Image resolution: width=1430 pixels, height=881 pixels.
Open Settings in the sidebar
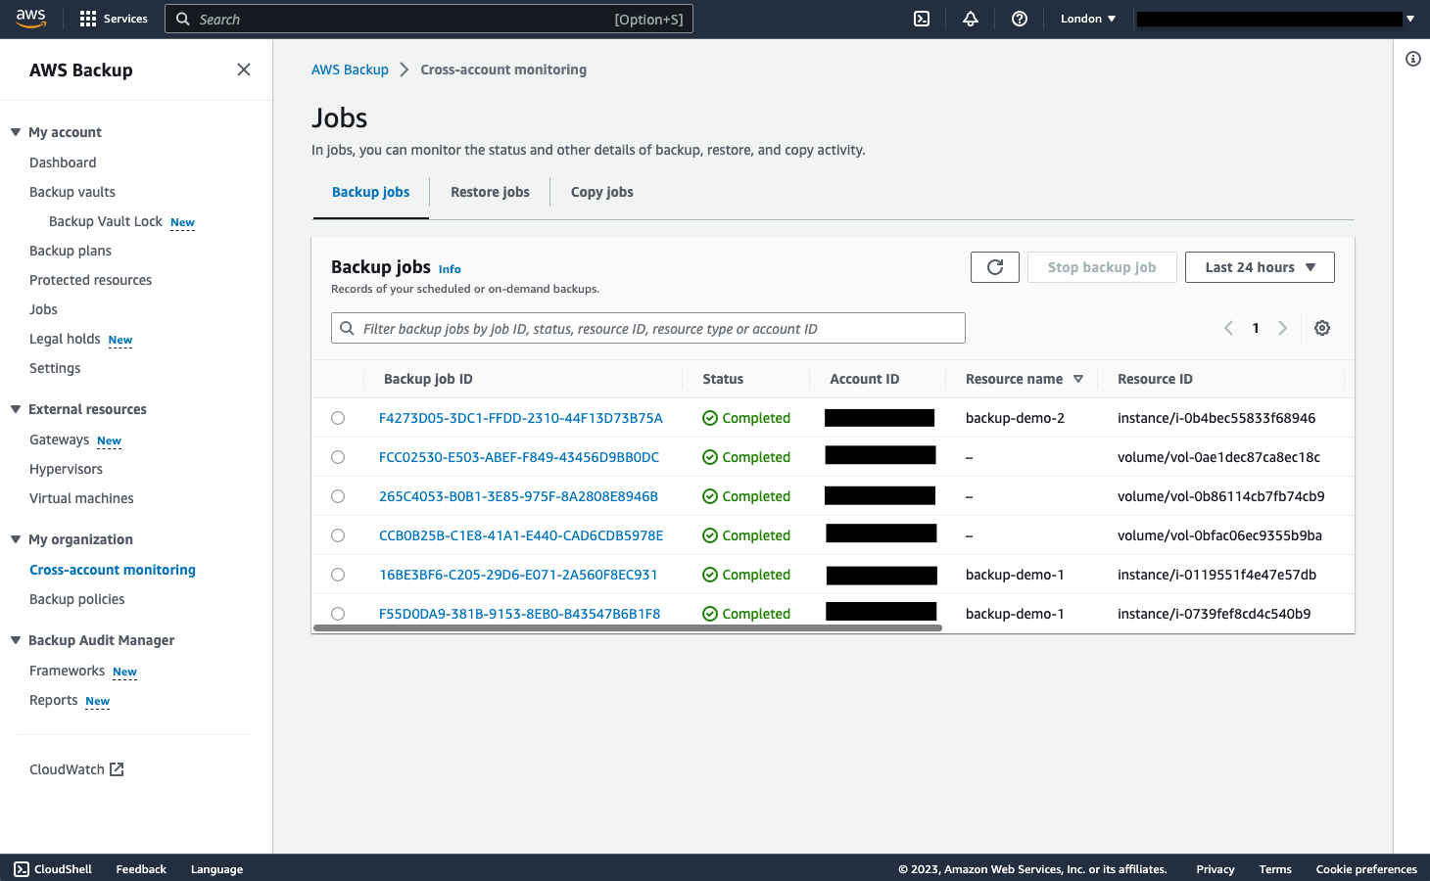pos(55,368)
